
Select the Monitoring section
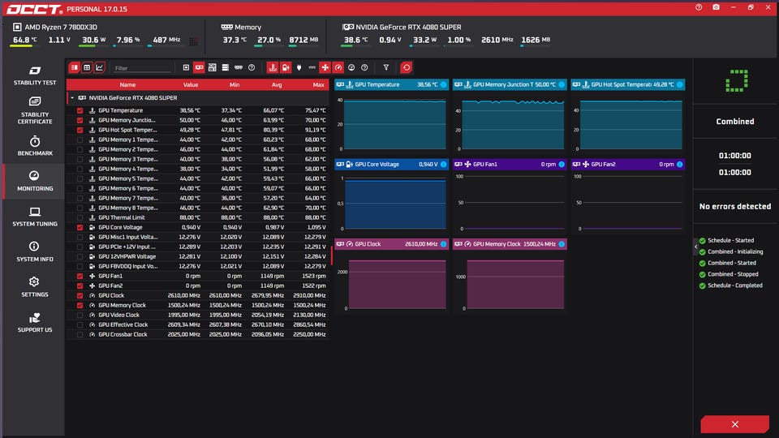35,181
